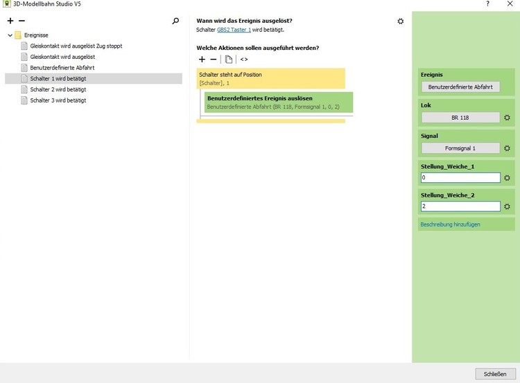The image size is (520, 383).
Task: Click the Ereignis 'Benutzerdefinierte Abfahrt' button
Action: [460, 87]
